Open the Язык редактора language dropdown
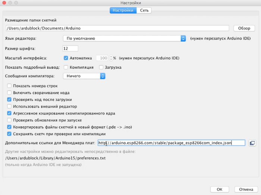Screen dimensions: 261x195 [x=125, y=38]
